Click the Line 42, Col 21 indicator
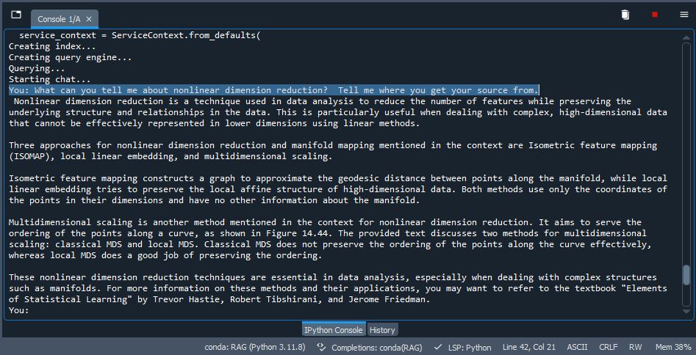 coord(529,347)
